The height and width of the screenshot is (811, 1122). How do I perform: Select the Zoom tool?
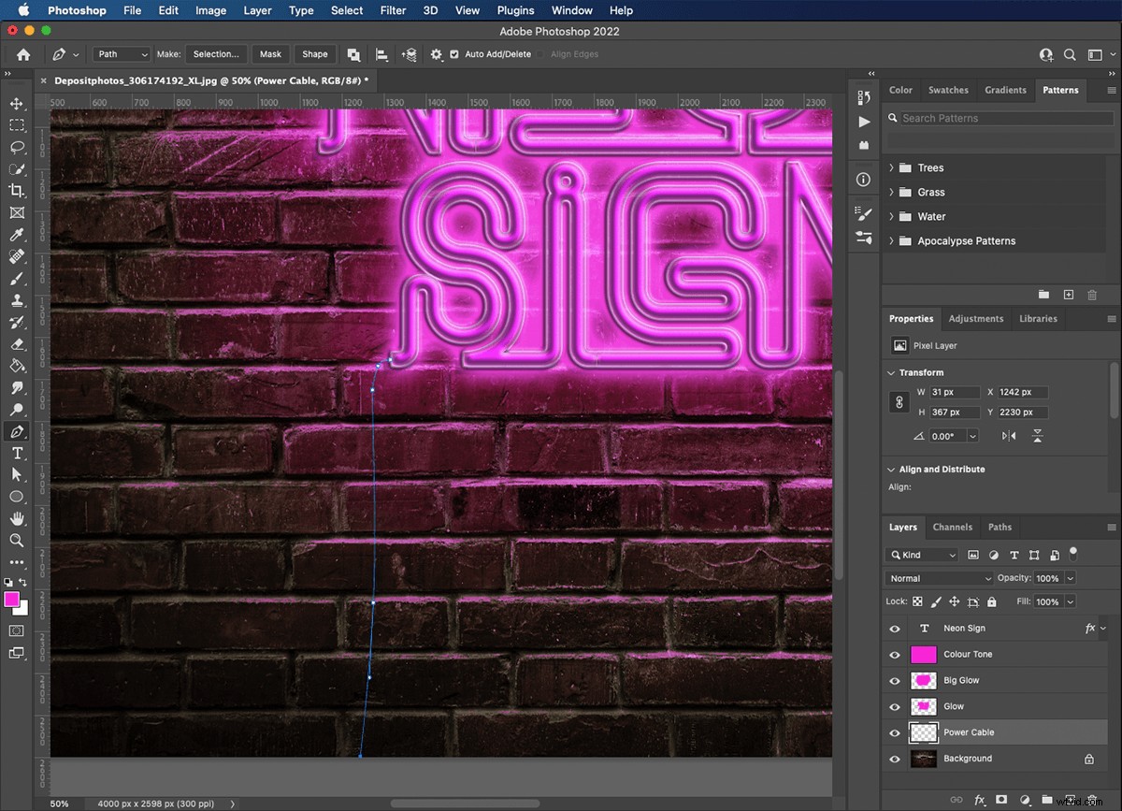(x=16, y=540)
